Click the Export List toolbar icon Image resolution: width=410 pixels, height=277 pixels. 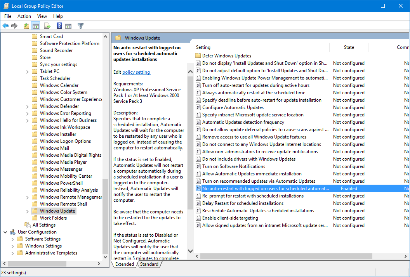pos(47,26)
